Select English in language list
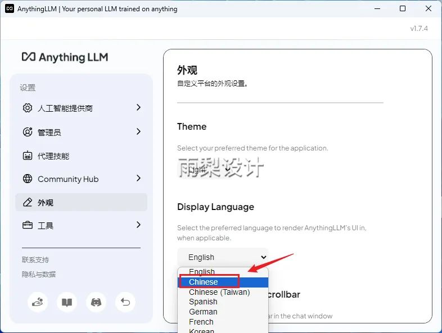The height and width of the screenshot is (333, 442). tap(223, 272)
